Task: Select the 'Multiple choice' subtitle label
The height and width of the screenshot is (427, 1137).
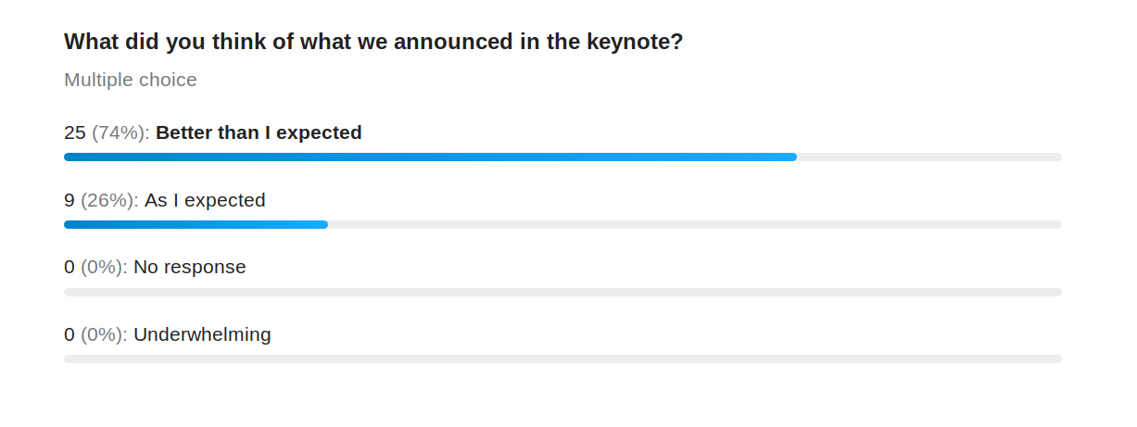Action: 131,80
